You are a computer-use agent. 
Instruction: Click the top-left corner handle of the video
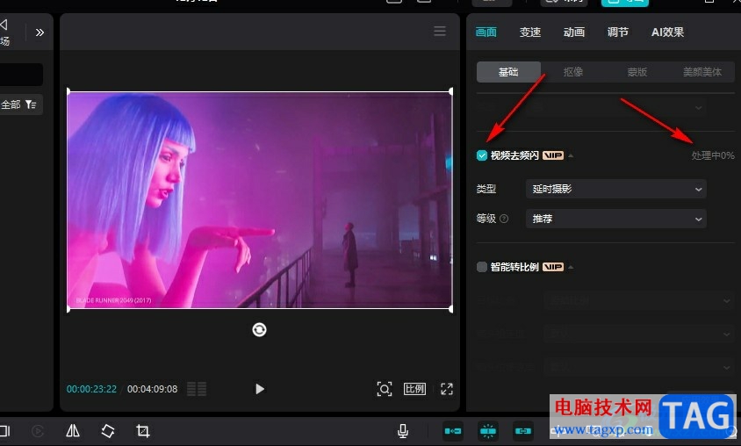coord(68,91)
